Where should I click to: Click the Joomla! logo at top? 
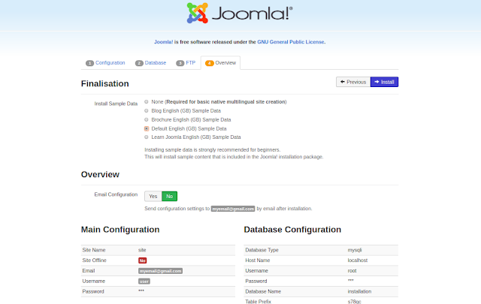[x=240, y=14]
